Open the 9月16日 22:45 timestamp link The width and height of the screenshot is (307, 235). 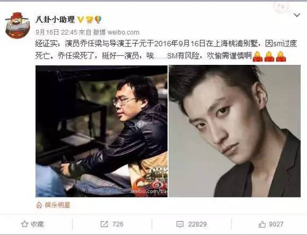(x=57, y=32)
